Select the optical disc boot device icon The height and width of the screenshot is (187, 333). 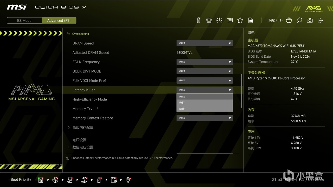coord(55,179)
